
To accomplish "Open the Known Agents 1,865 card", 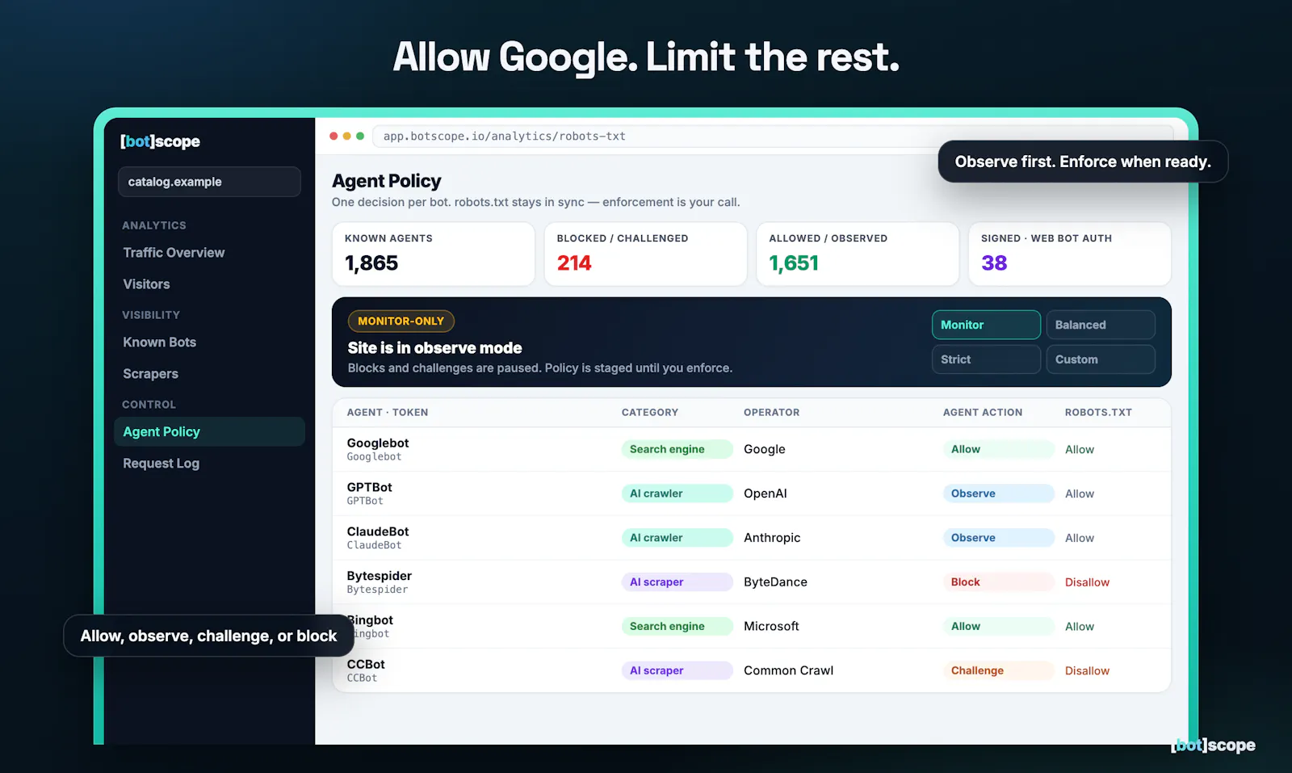I will coord(434,254).
